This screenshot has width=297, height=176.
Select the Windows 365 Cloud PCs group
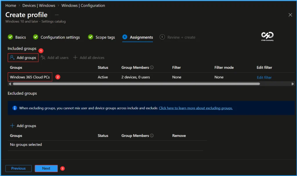pos(30,77)
